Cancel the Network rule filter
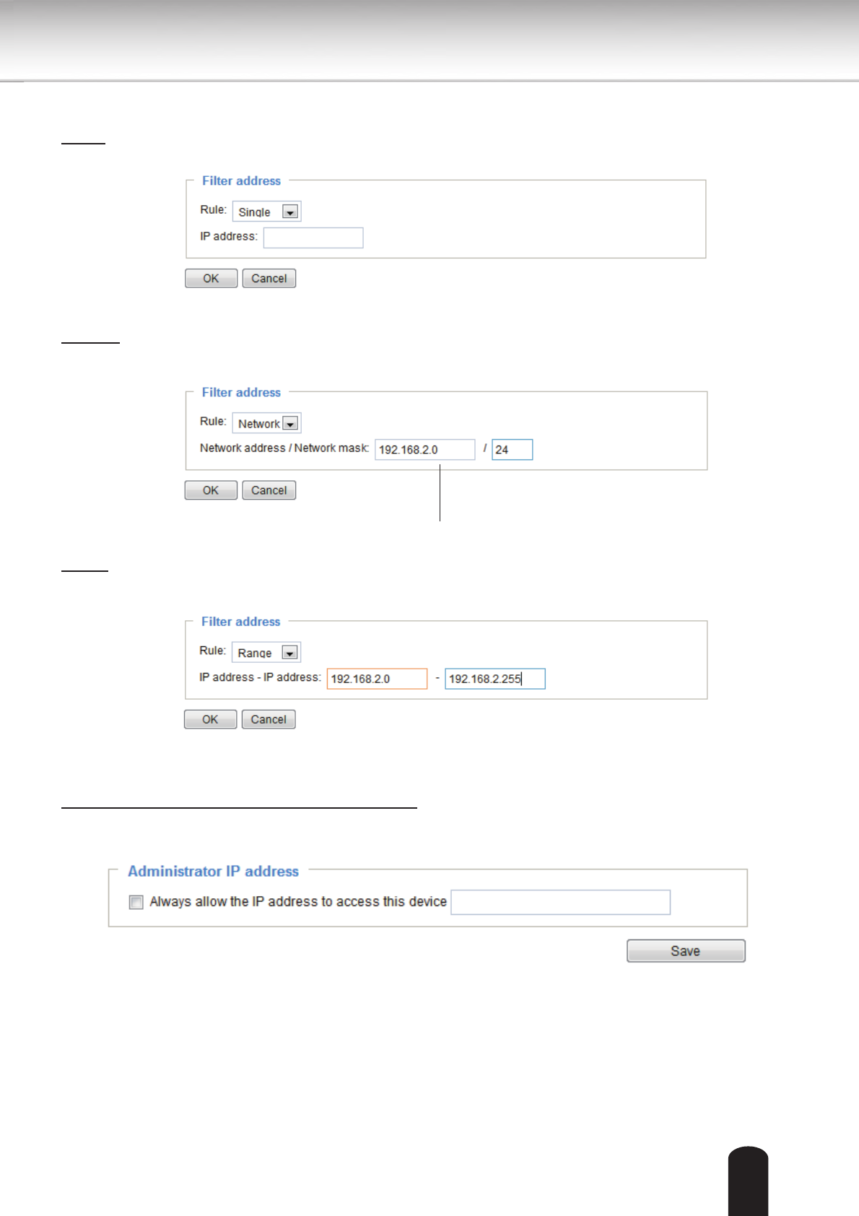859x1216 pixels. 269,490
